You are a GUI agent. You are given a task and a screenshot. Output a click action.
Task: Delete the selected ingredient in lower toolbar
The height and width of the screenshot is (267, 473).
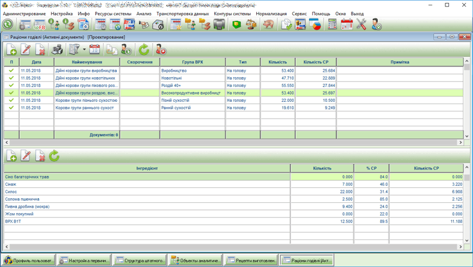[x=40, y=156]
